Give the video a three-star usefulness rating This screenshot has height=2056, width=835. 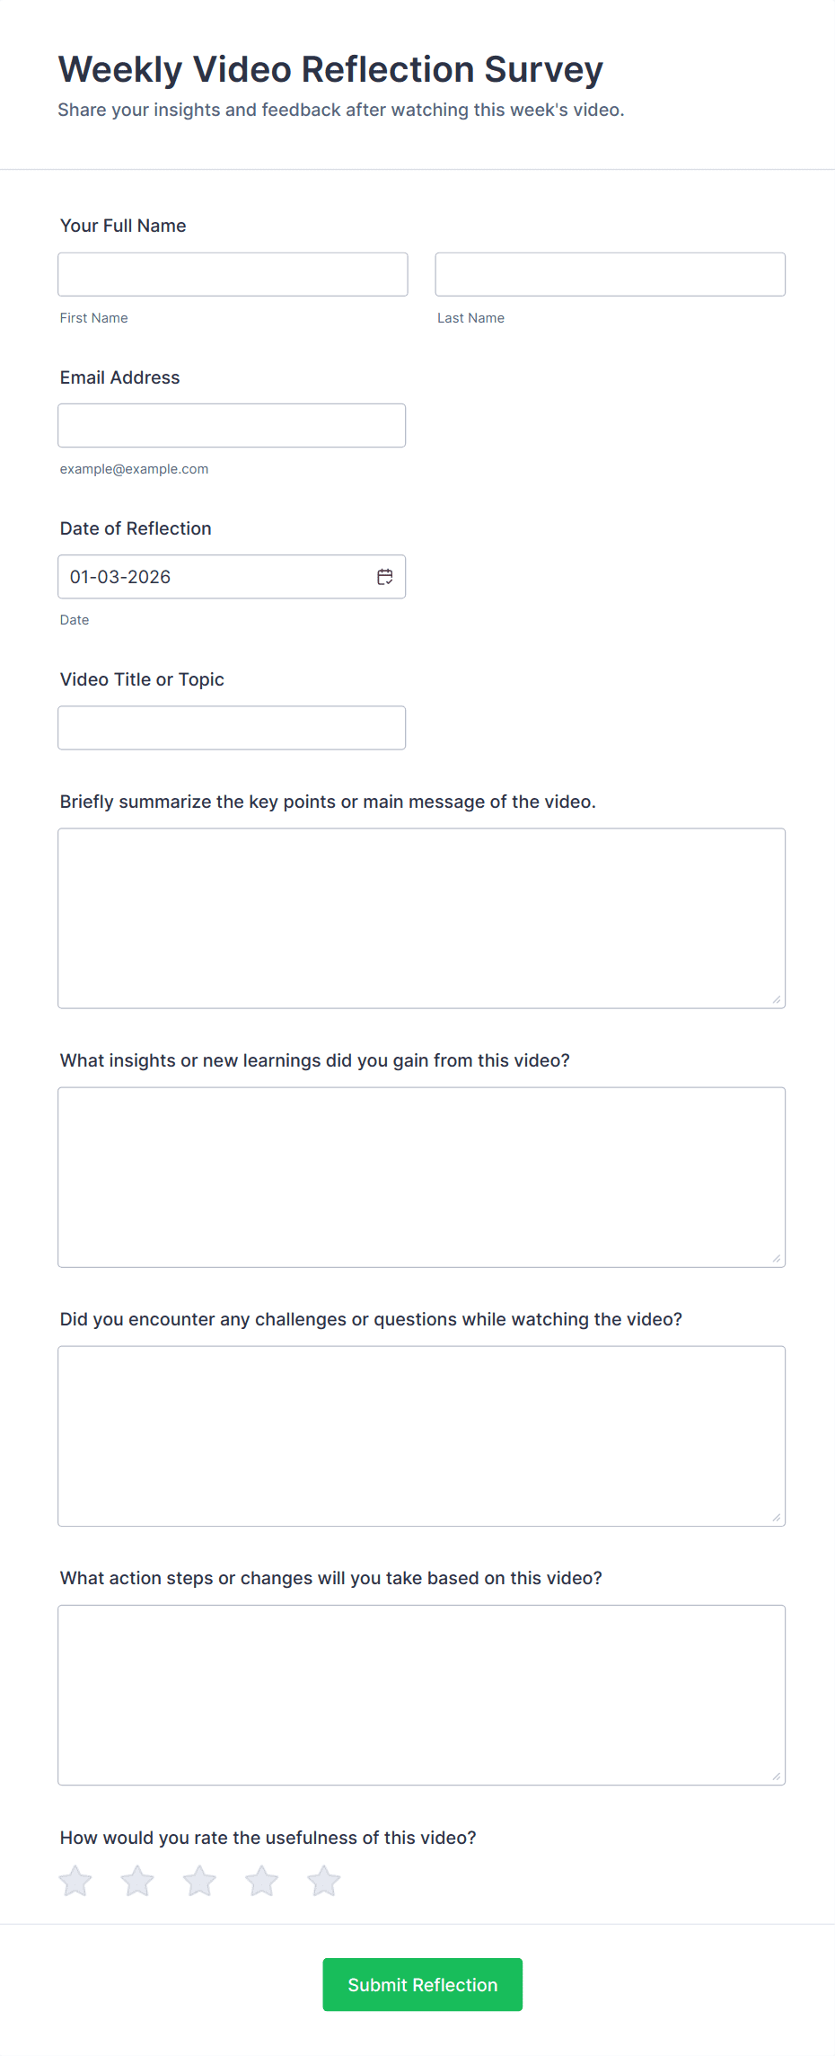click(199, 1880)
